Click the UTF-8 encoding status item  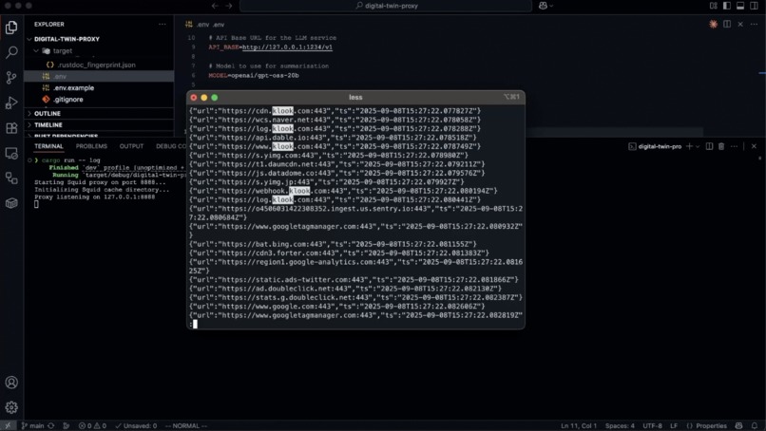click(x=652, y=425)
